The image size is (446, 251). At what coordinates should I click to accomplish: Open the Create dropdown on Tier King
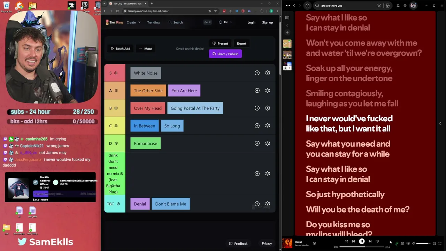coord(133,22)
